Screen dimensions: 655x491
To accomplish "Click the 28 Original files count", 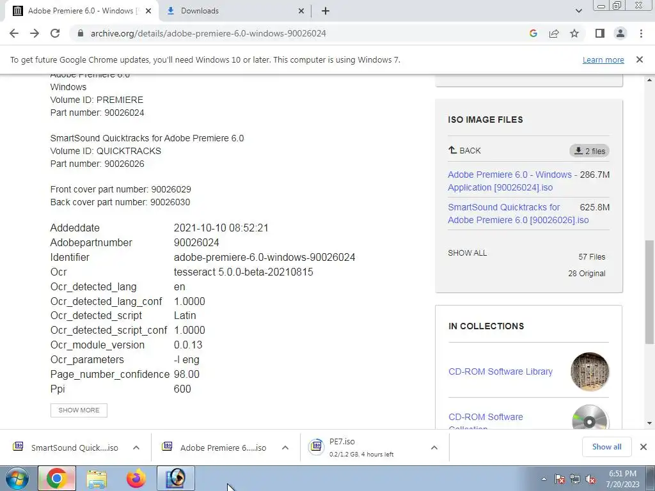I will click(x=587, y=274).
